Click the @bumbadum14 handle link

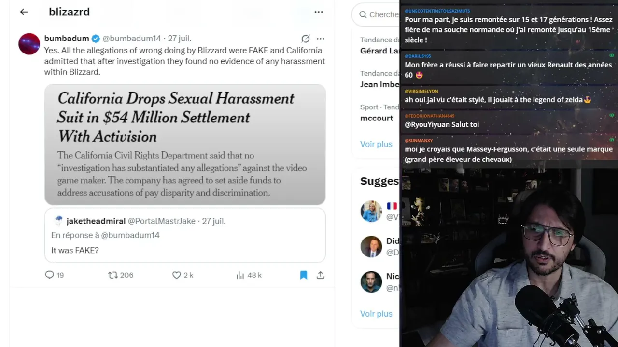132,39
